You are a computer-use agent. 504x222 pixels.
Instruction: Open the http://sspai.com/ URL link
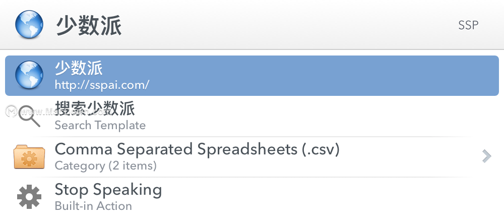(x=102, y=85)
